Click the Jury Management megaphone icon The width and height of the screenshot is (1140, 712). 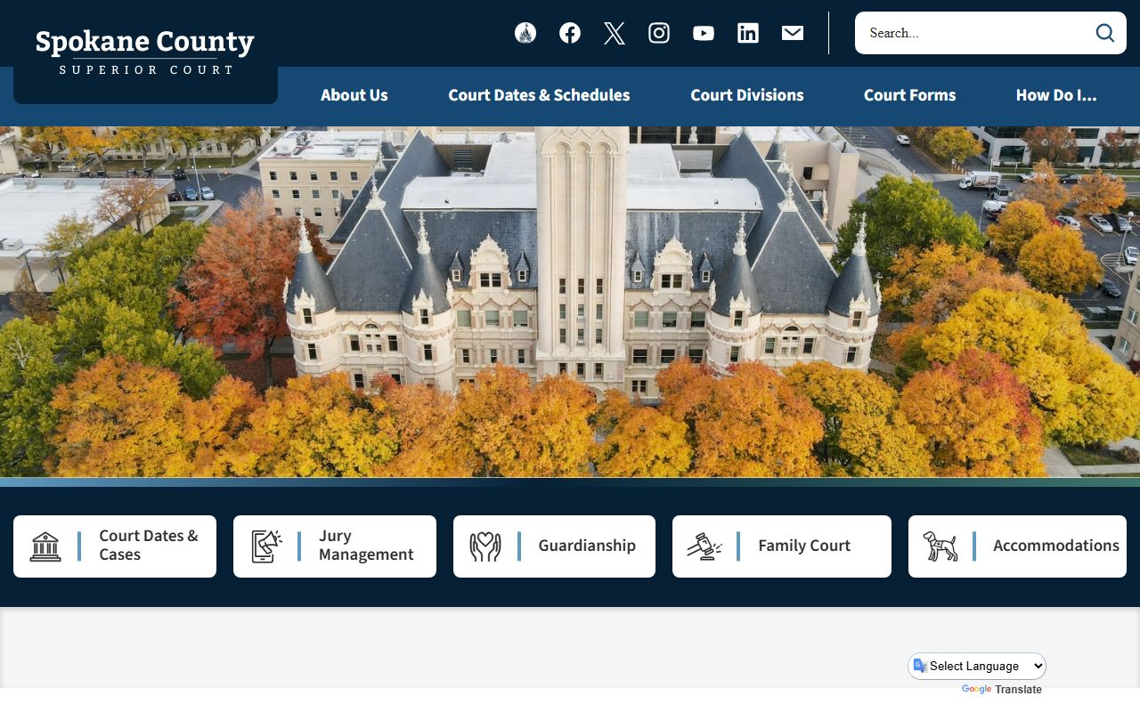[266, 546]
